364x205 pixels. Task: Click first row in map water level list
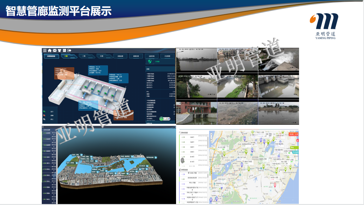pyautogui.click(x=193, y=137)
